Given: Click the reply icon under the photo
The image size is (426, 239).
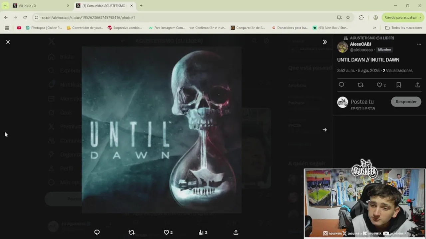Looking at the screenshot, I should [97, 232].
